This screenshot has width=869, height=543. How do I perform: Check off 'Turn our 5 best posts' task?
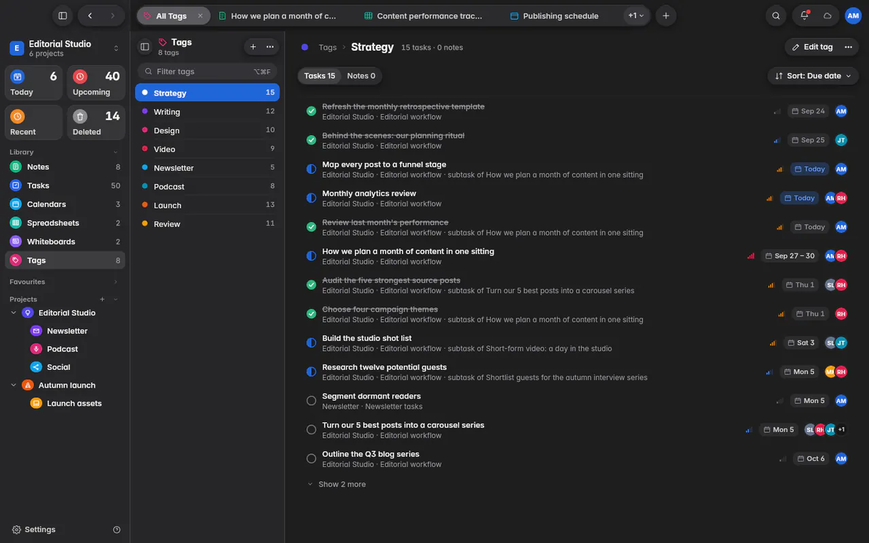tap(311, 430)
